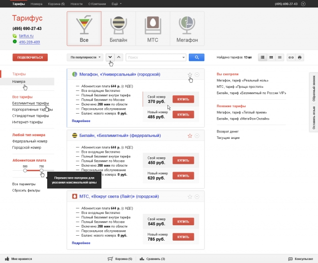Open the По популярности sort dropdown

coord(85,58)
